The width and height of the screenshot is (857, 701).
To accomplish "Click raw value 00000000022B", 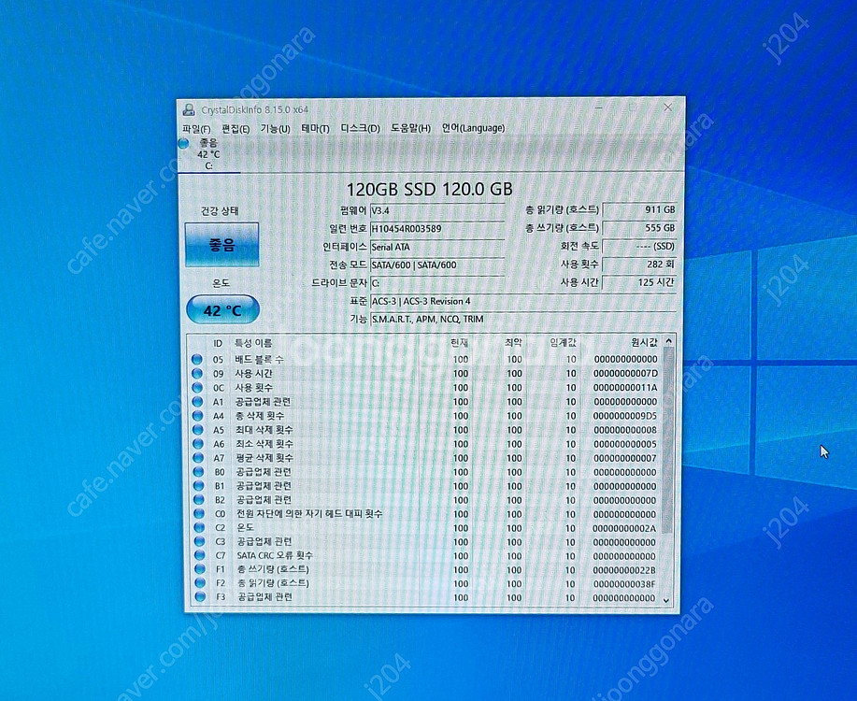I will (624, 570).
